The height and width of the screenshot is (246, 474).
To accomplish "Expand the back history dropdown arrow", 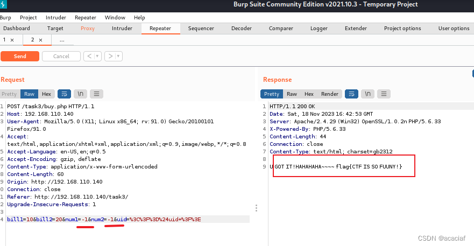I will point(97,57).
